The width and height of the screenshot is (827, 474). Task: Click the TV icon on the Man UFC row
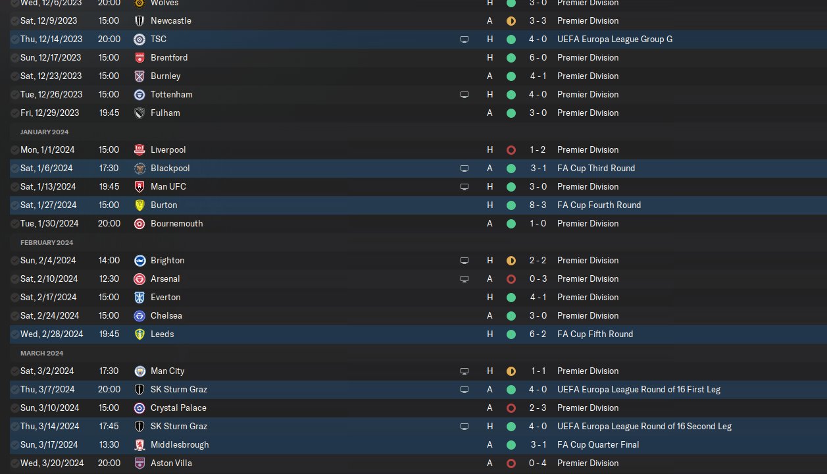coord(464,186)
